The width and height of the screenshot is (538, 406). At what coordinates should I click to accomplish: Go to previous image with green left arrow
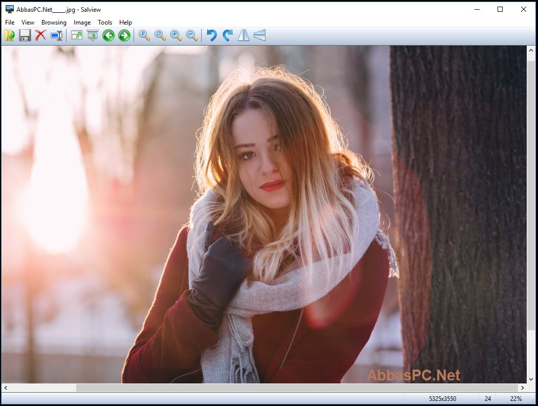click(x=109, y=35)
